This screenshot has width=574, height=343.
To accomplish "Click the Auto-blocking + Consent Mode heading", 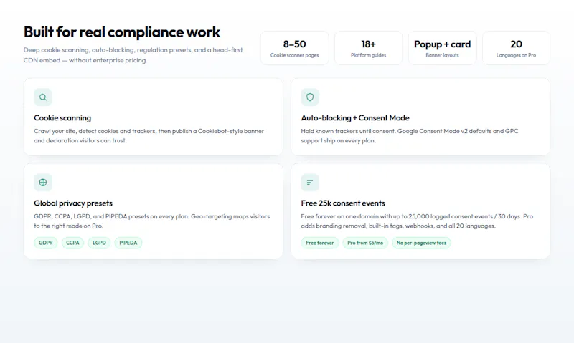I will click(355, 118).
